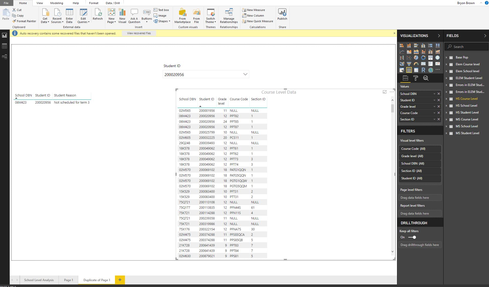
Task: Expand the Base Pop fields table
Action: pyautogui.click(x=447, y=57)
